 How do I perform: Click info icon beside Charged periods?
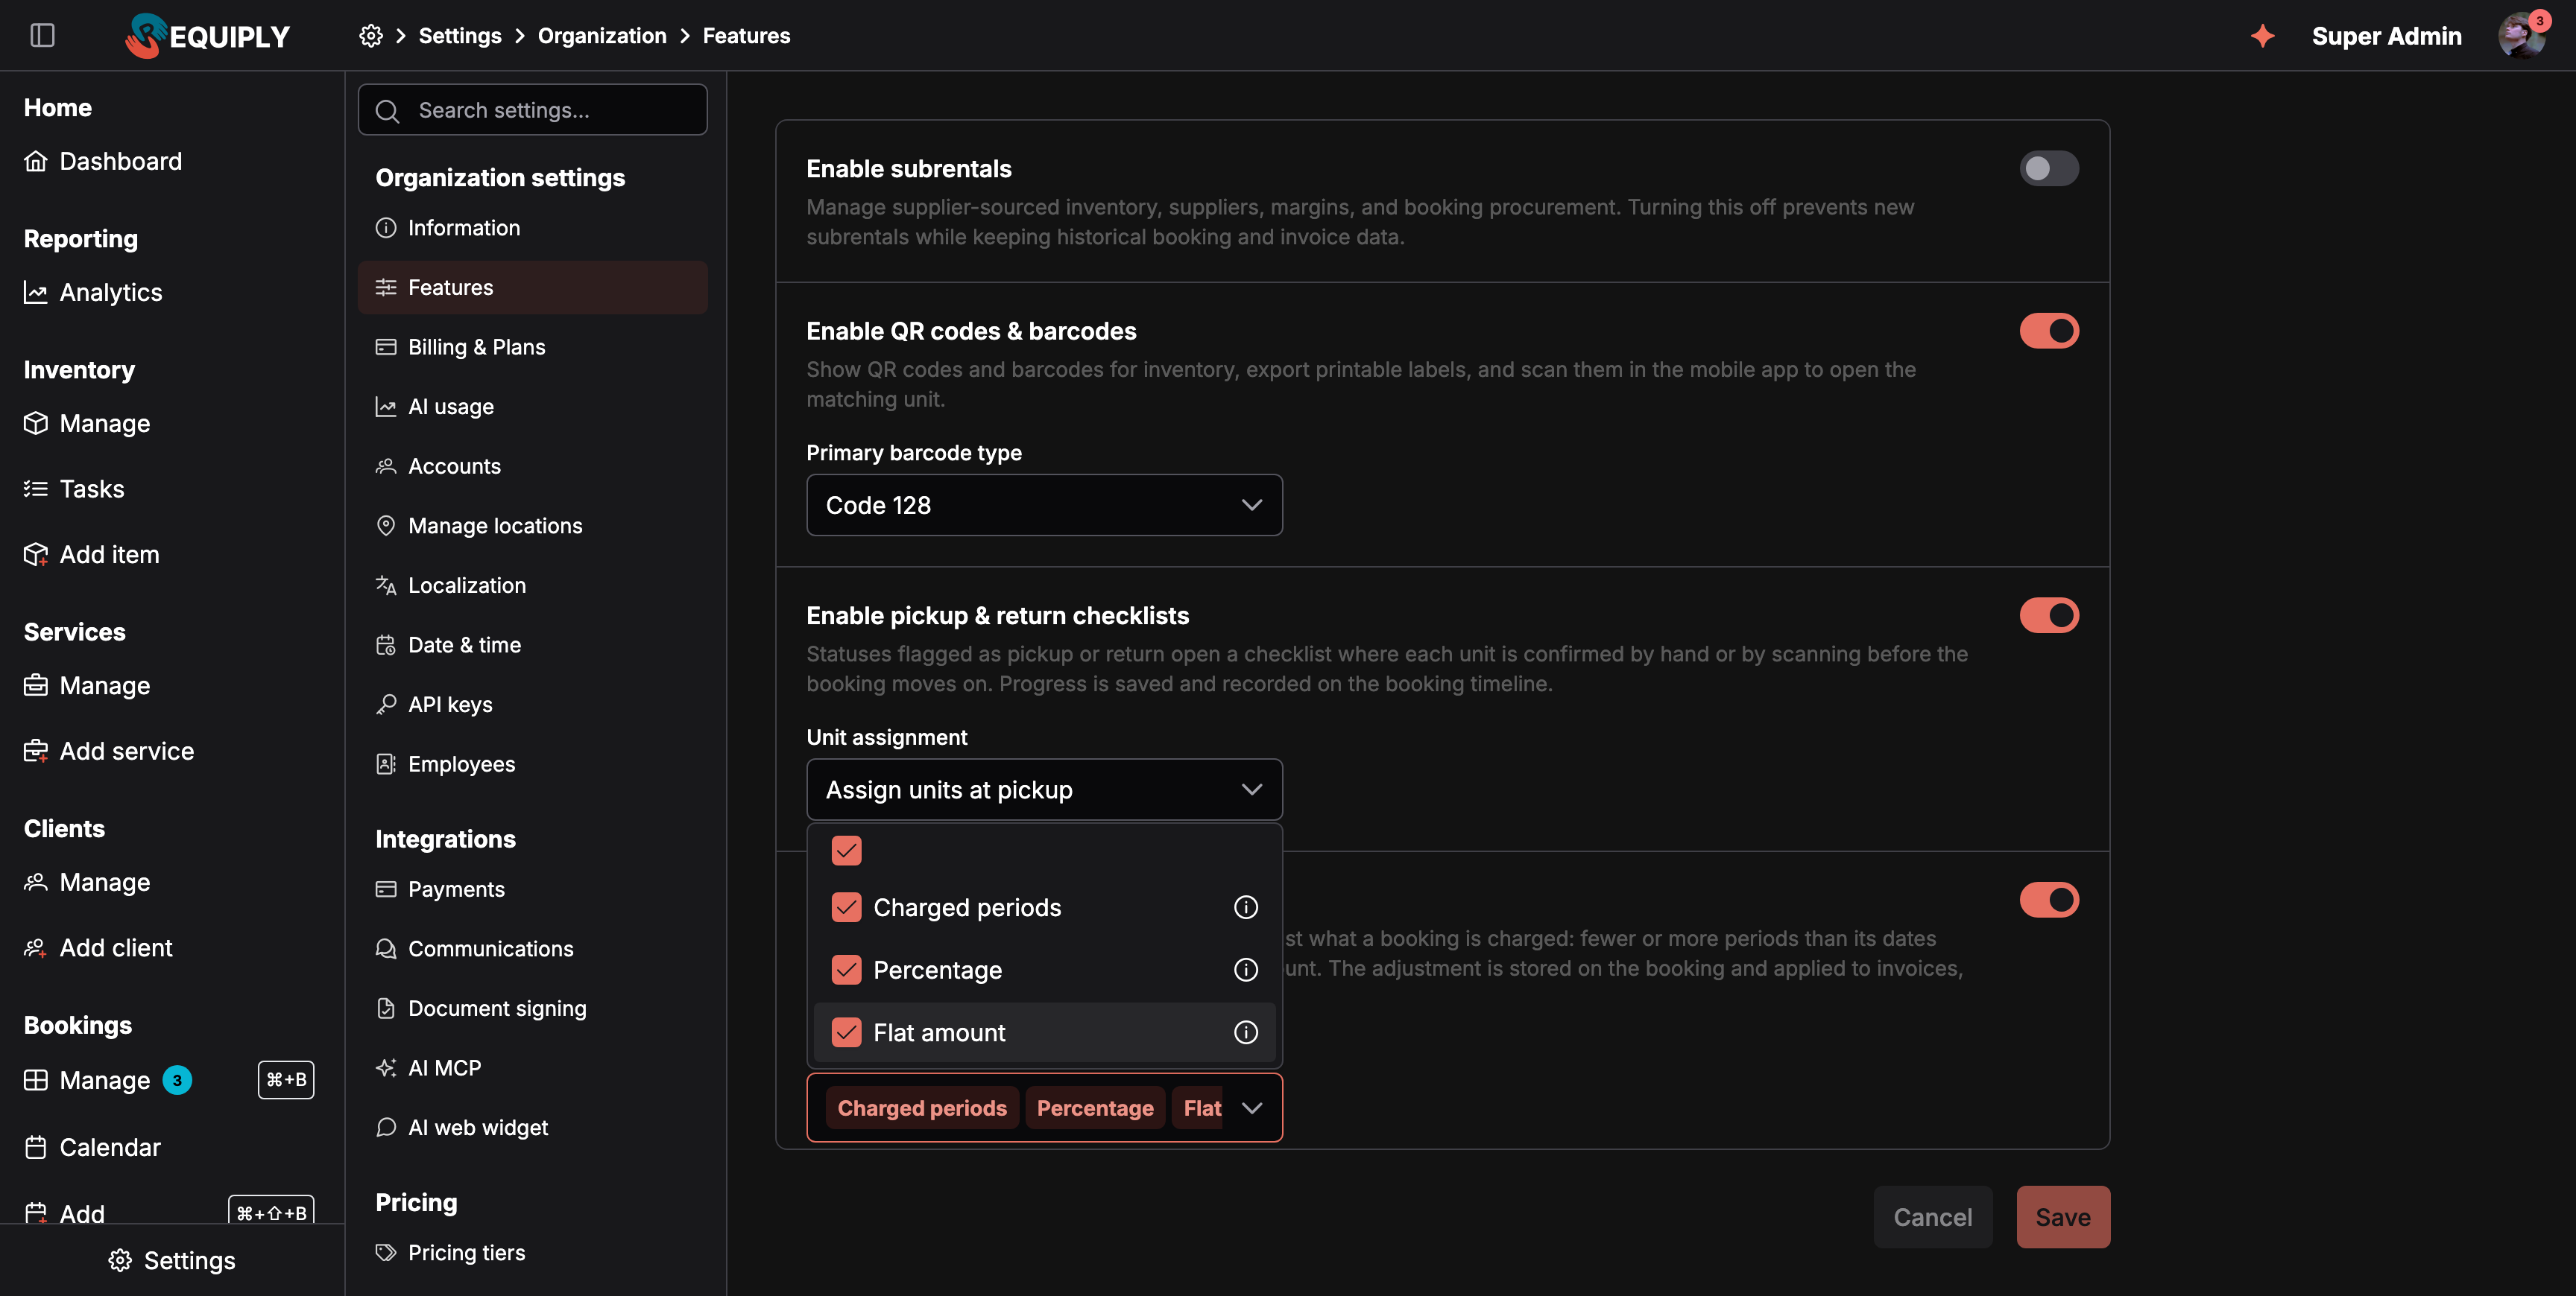coord(1245,907)
